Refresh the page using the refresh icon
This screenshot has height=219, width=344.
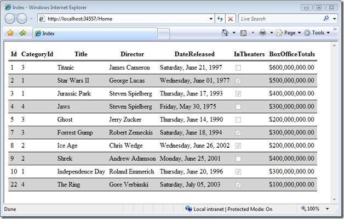(220, 19)
